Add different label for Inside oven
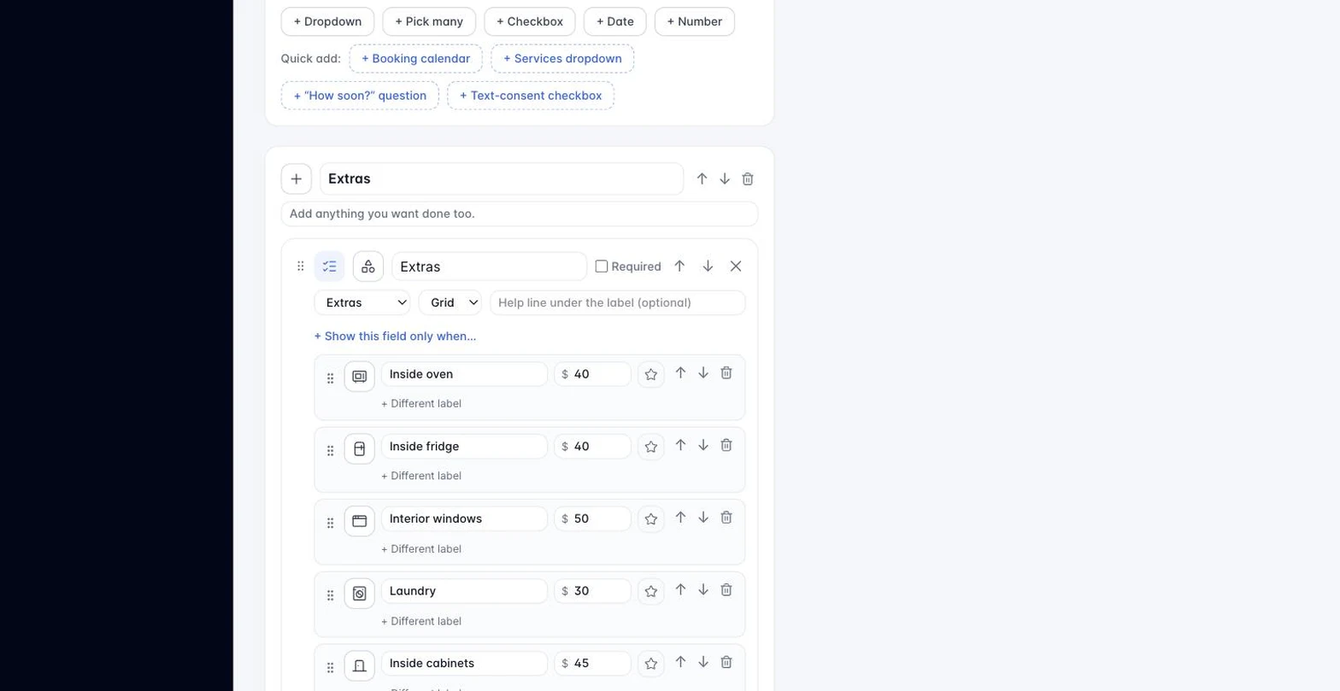1340x691 pixels. tap(421, 403)
